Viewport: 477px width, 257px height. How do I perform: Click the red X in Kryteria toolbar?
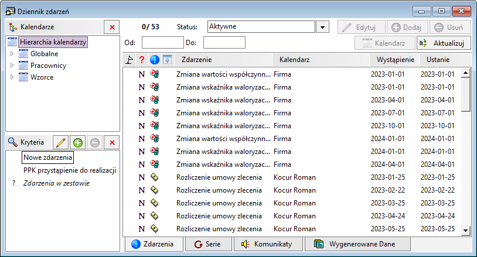point(112,142)
